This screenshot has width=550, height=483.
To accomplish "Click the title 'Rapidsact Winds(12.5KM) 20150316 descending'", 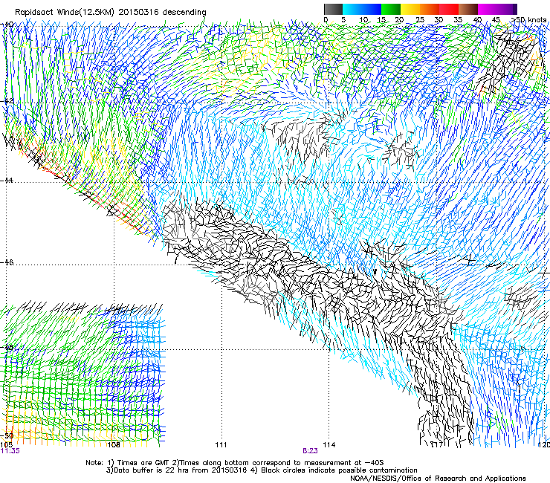I will pyautogui.click(x=111, y=12).
